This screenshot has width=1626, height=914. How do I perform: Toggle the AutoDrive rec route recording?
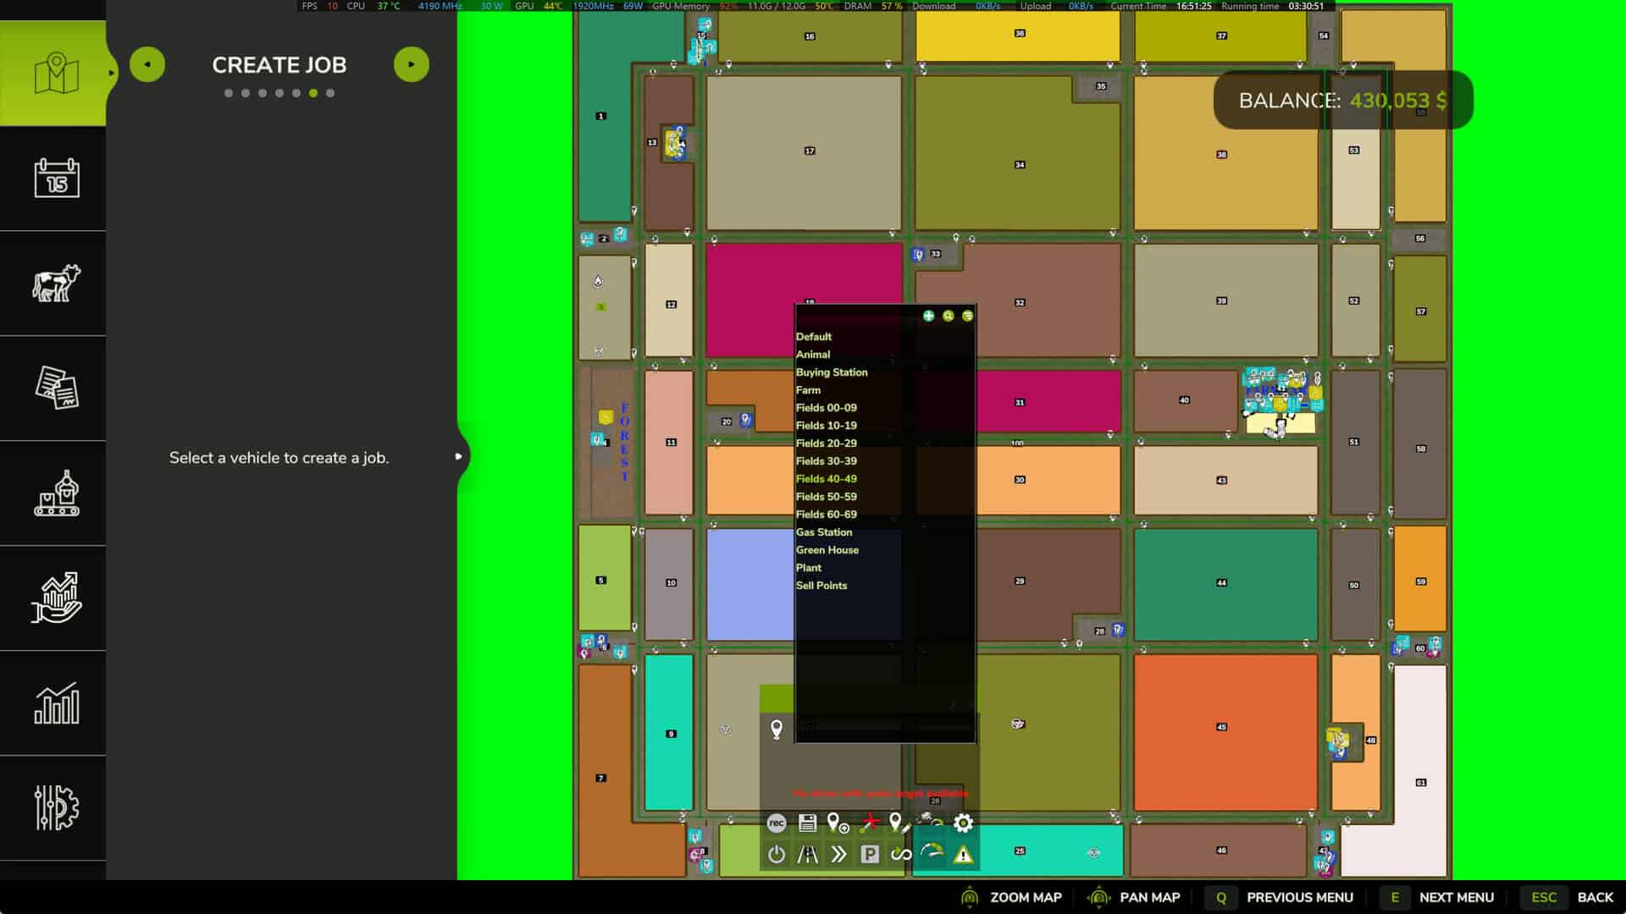pos(776,823)
